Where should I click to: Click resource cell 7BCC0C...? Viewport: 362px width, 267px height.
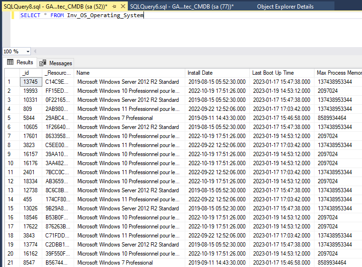(58, 172)
